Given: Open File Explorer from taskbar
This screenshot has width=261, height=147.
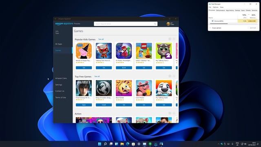Looking at the screenshot, I should tap(122, 144).
